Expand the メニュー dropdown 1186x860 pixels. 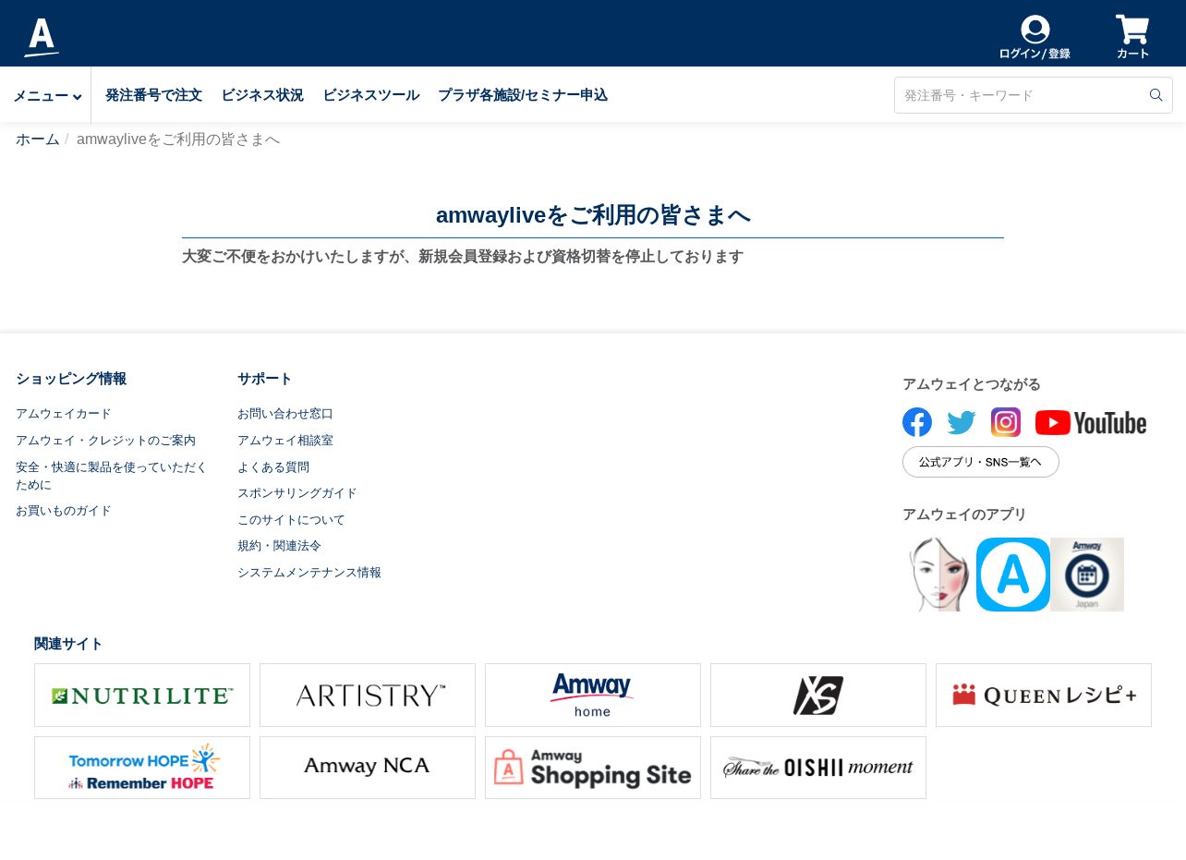click(x=47, y=96)
